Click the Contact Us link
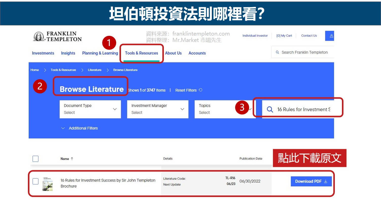 pyautogui.click(x=309, y=36)
